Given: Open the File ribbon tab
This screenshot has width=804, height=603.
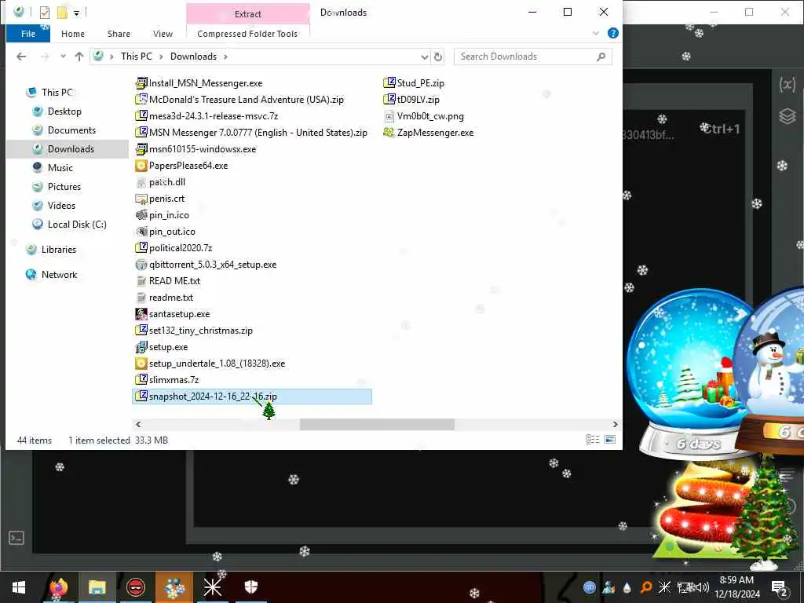Looking at the screenshot, I should (x=28, y=34).
